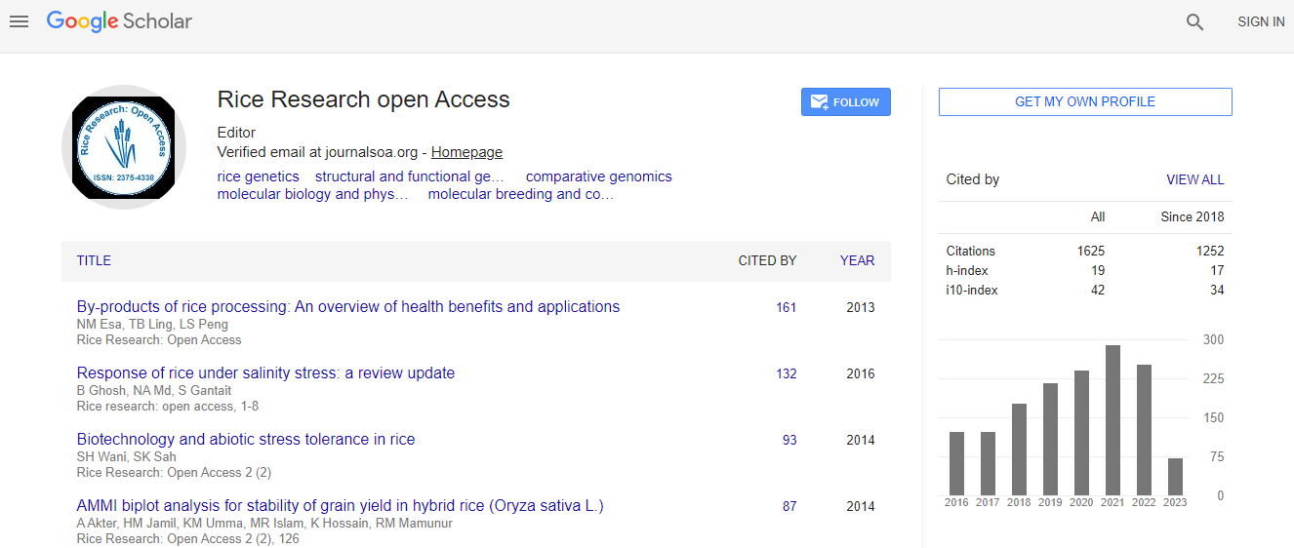Click the Get My Own Profile button

point(1084,101)
